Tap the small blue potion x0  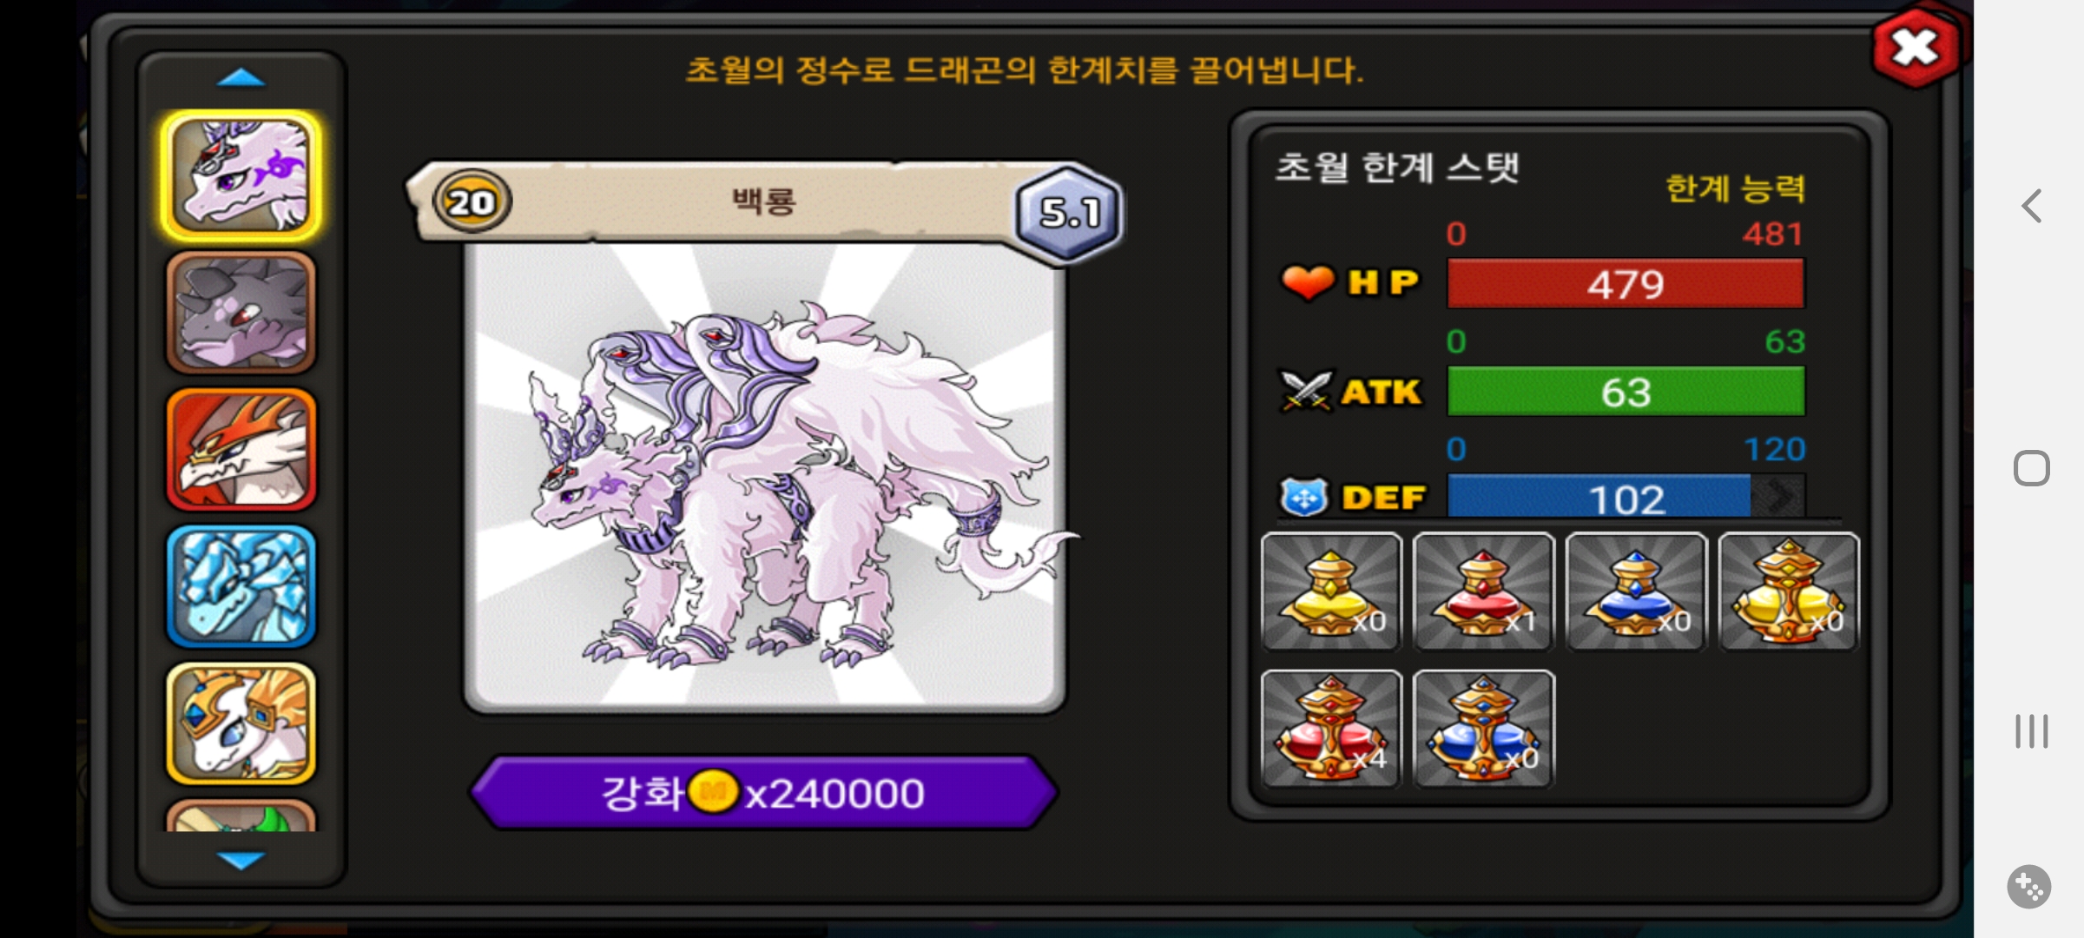click(1637, 591)
